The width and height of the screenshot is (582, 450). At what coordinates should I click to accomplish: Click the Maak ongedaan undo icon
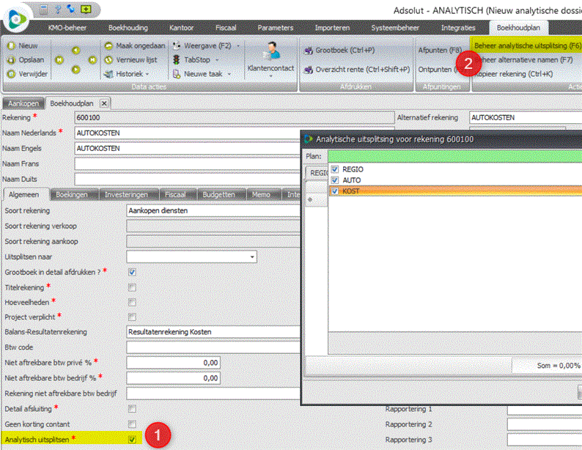tap(108, 45)
